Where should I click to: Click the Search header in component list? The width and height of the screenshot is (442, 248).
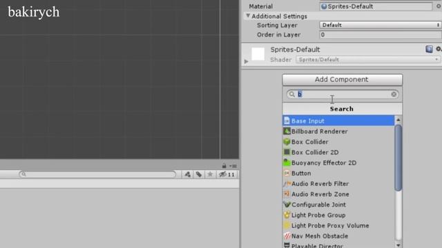click(342, 109)
